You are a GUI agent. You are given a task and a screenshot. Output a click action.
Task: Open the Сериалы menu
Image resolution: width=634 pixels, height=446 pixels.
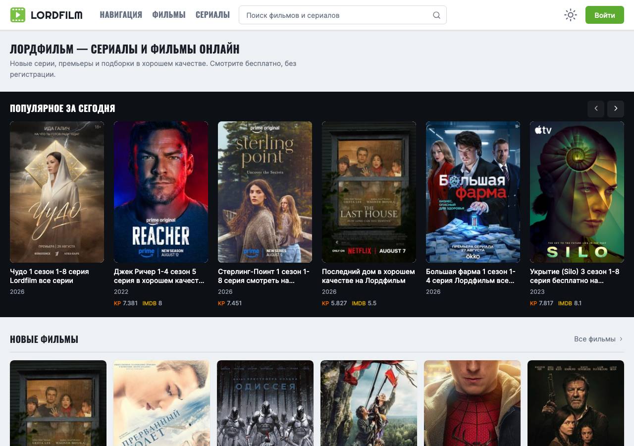tap(212, 15)
